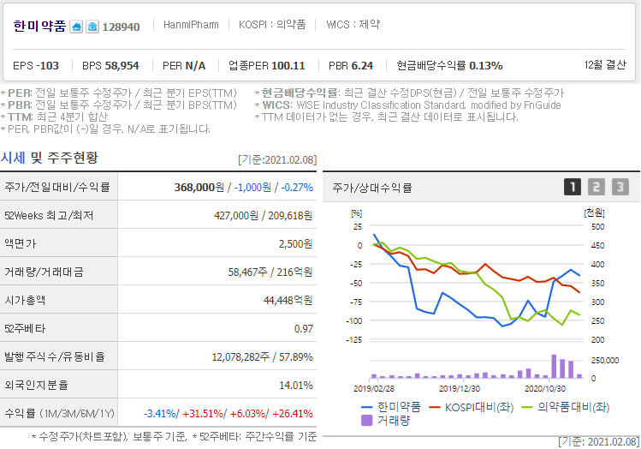Screen dimensions: 641x449
Task: Click the 368,000원 stock price
Action: click(199, 187)
